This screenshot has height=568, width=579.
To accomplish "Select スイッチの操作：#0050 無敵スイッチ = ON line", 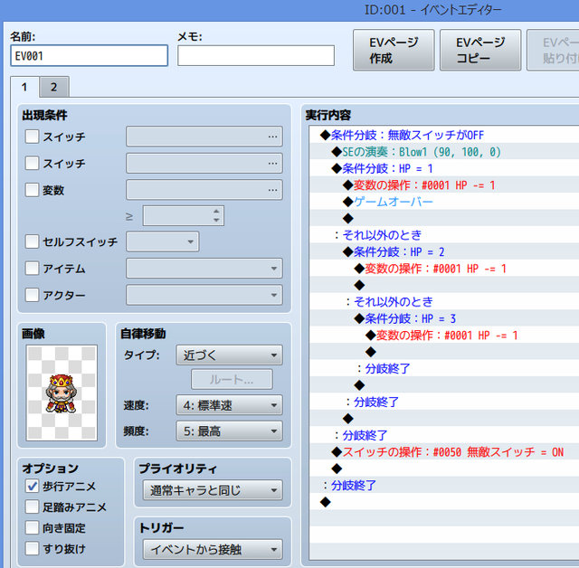I will [444, 451].
